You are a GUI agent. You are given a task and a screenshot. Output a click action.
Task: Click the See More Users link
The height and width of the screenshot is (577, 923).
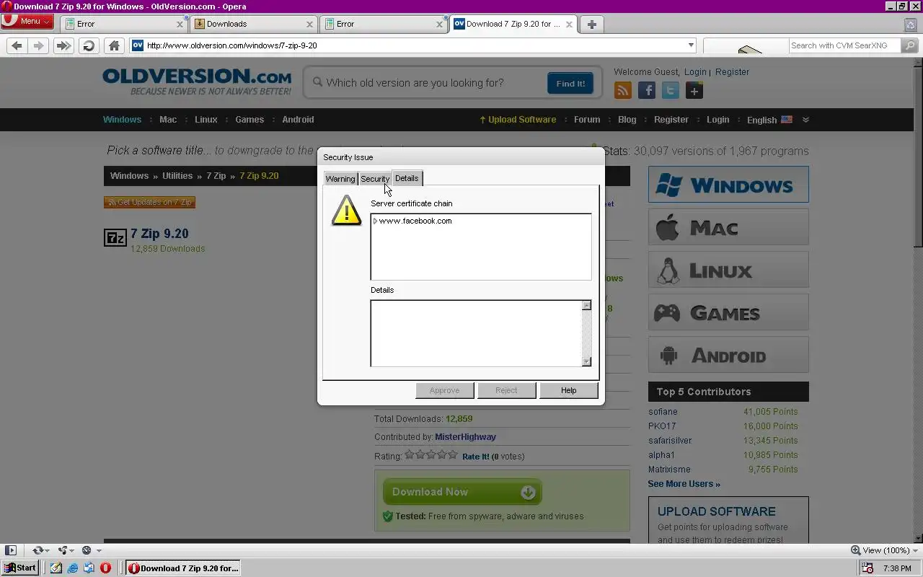(684, 484)
